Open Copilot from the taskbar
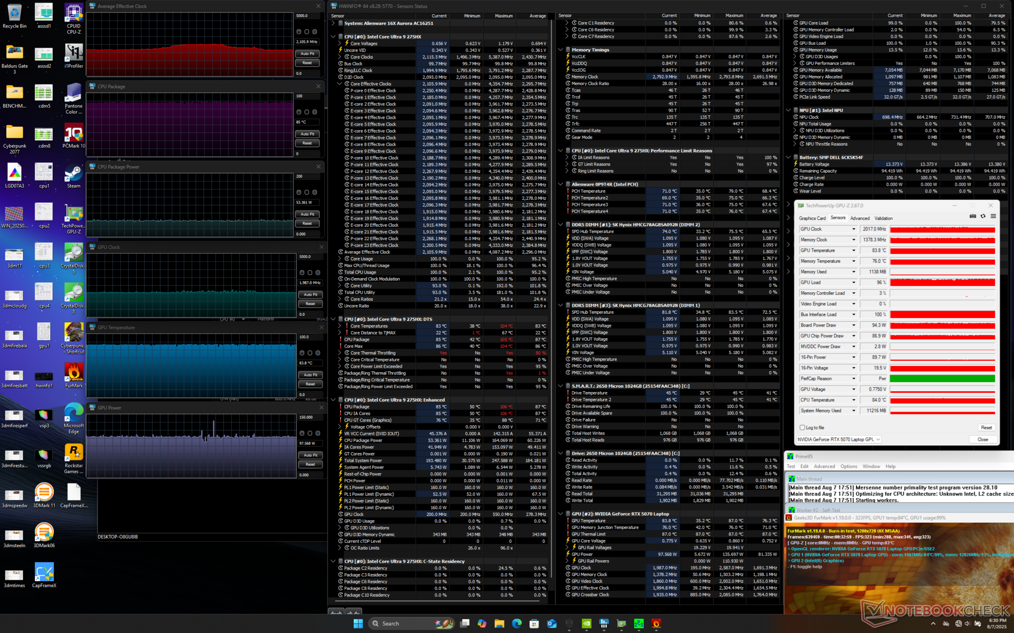This screenshot has height=633, width=1014. point(482,624)
